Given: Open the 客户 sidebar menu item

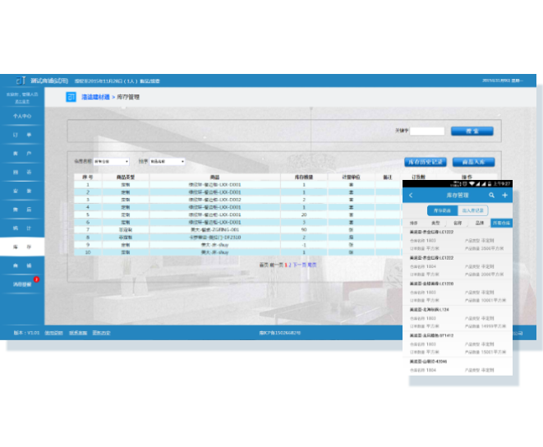Looking at the screenshot, I should (22, 154).
